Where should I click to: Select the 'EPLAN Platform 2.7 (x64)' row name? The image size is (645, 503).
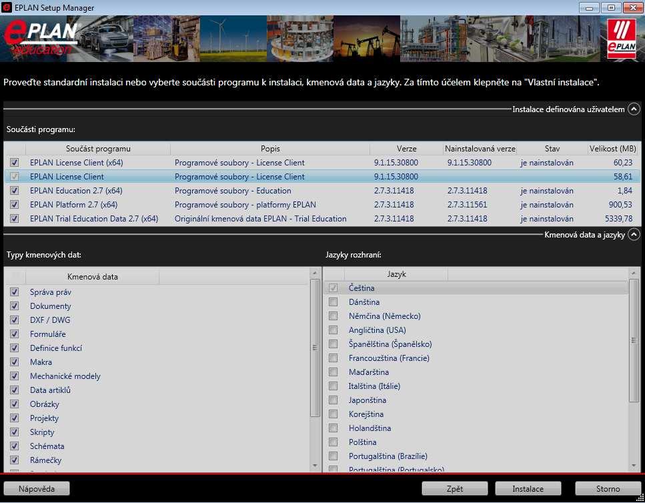[73, 204]
